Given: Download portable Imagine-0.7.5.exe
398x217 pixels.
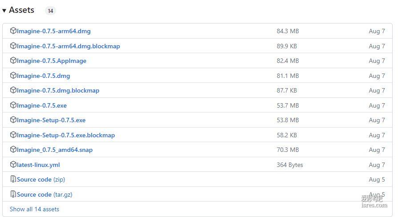Looking at the screenshot, I should [x=42, y=105].
